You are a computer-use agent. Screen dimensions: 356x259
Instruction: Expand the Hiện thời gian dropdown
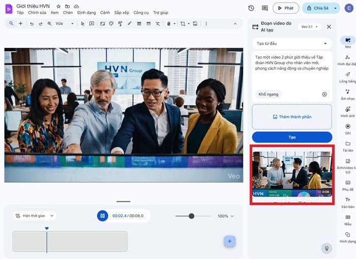[x=34, y=216]
